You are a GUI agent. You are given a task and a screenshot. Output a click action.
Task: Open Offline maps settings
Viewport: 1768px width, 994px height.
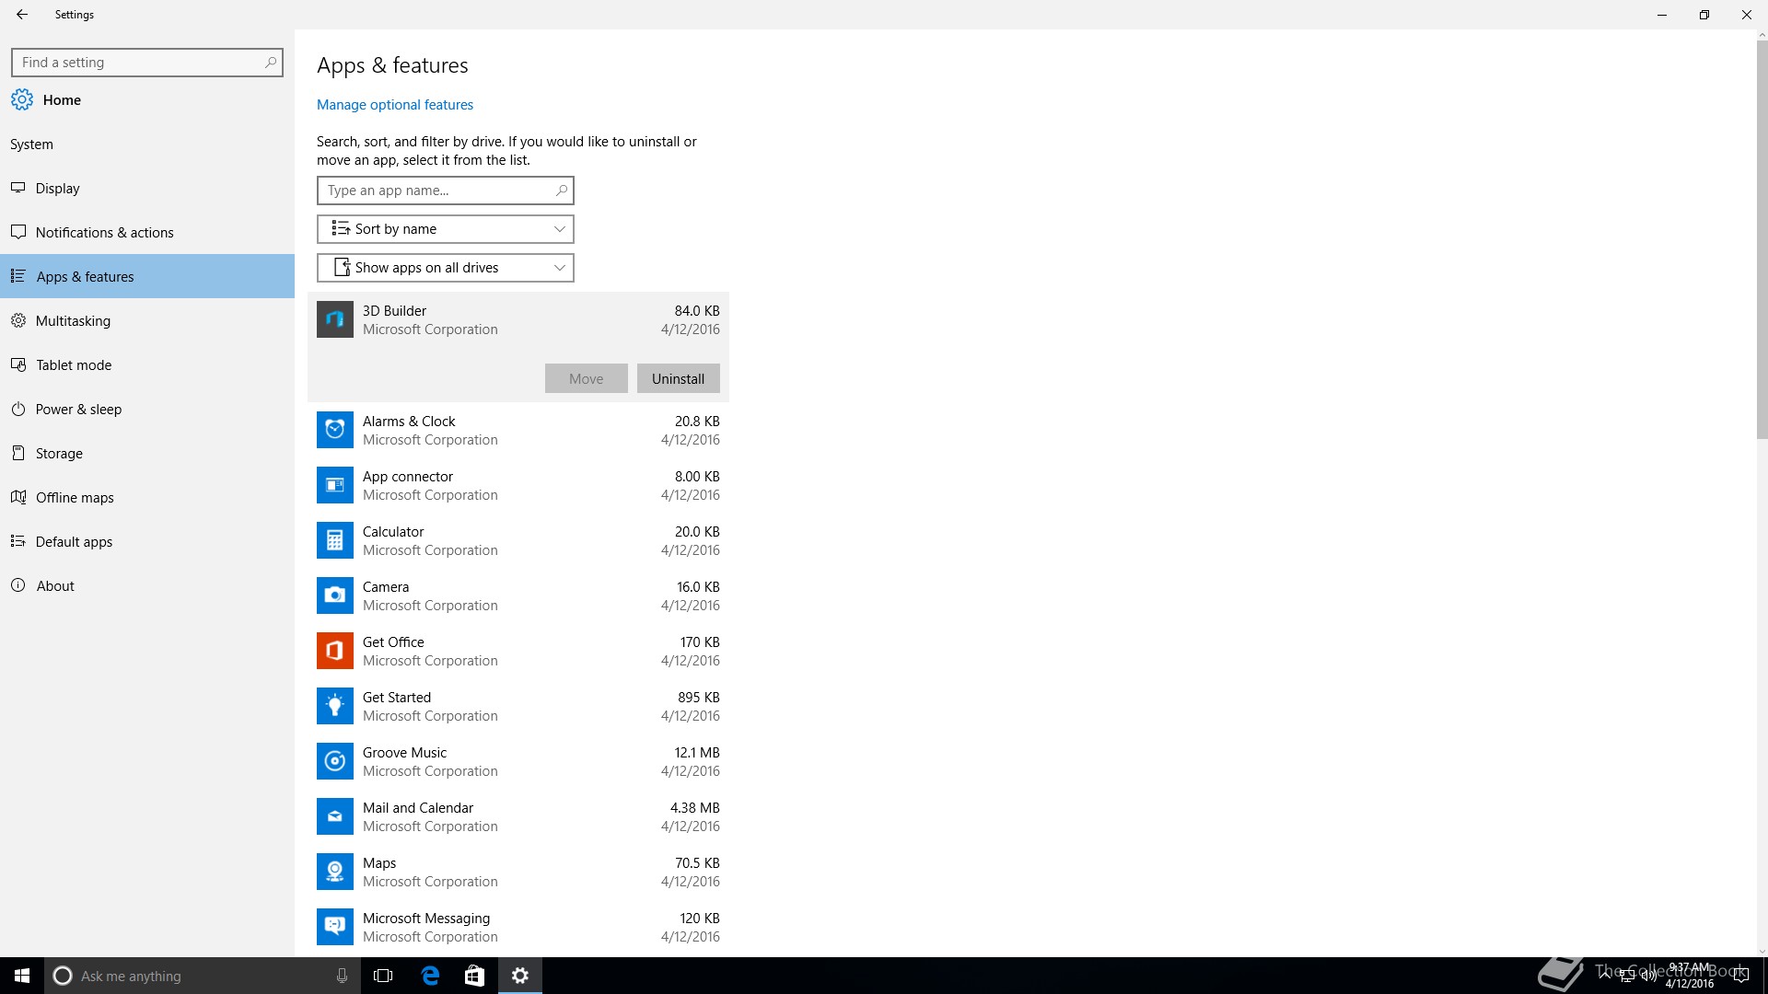147,497
